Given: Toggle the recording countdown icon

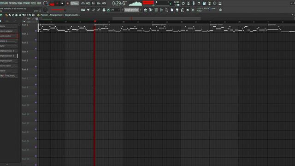Looking at the screenshot, I should click(93, 3).
